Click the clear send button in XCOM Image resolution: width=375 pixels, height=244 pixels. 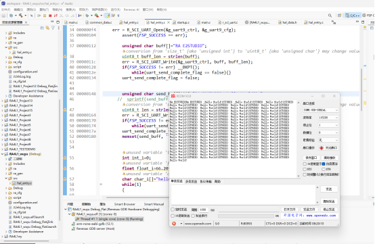pos(329,201)
